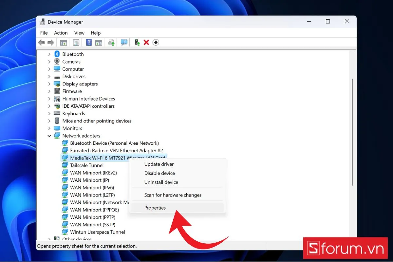Click the Show/Hide console tree toolbar icon

point(64,43)
